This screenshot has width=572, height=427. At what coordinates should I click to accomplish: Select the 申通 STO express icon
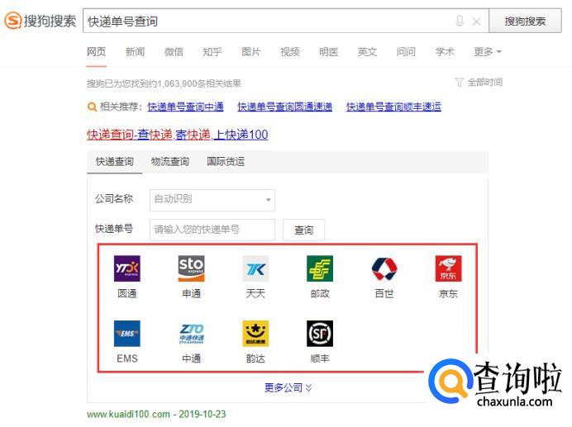point(191,268)
